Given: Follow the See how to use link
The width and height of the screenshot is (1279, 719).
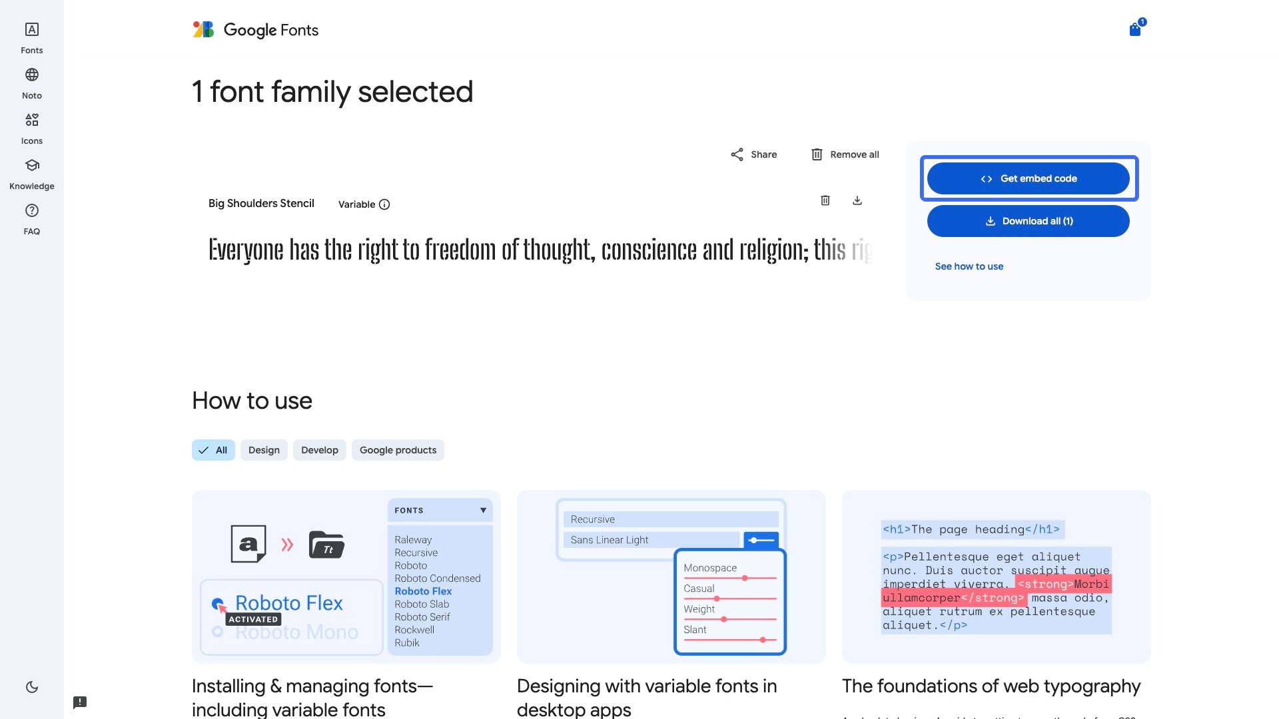Looking at the screenshot, I should coord(969,266).
